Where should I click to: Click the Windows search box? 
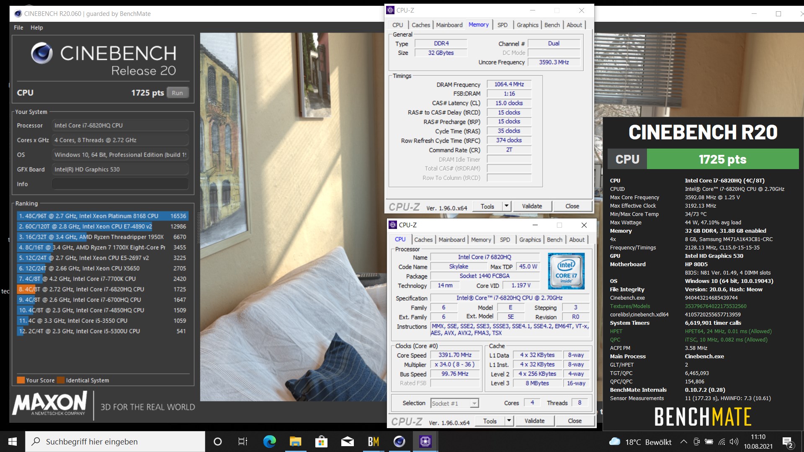click(x=115, y=442)
